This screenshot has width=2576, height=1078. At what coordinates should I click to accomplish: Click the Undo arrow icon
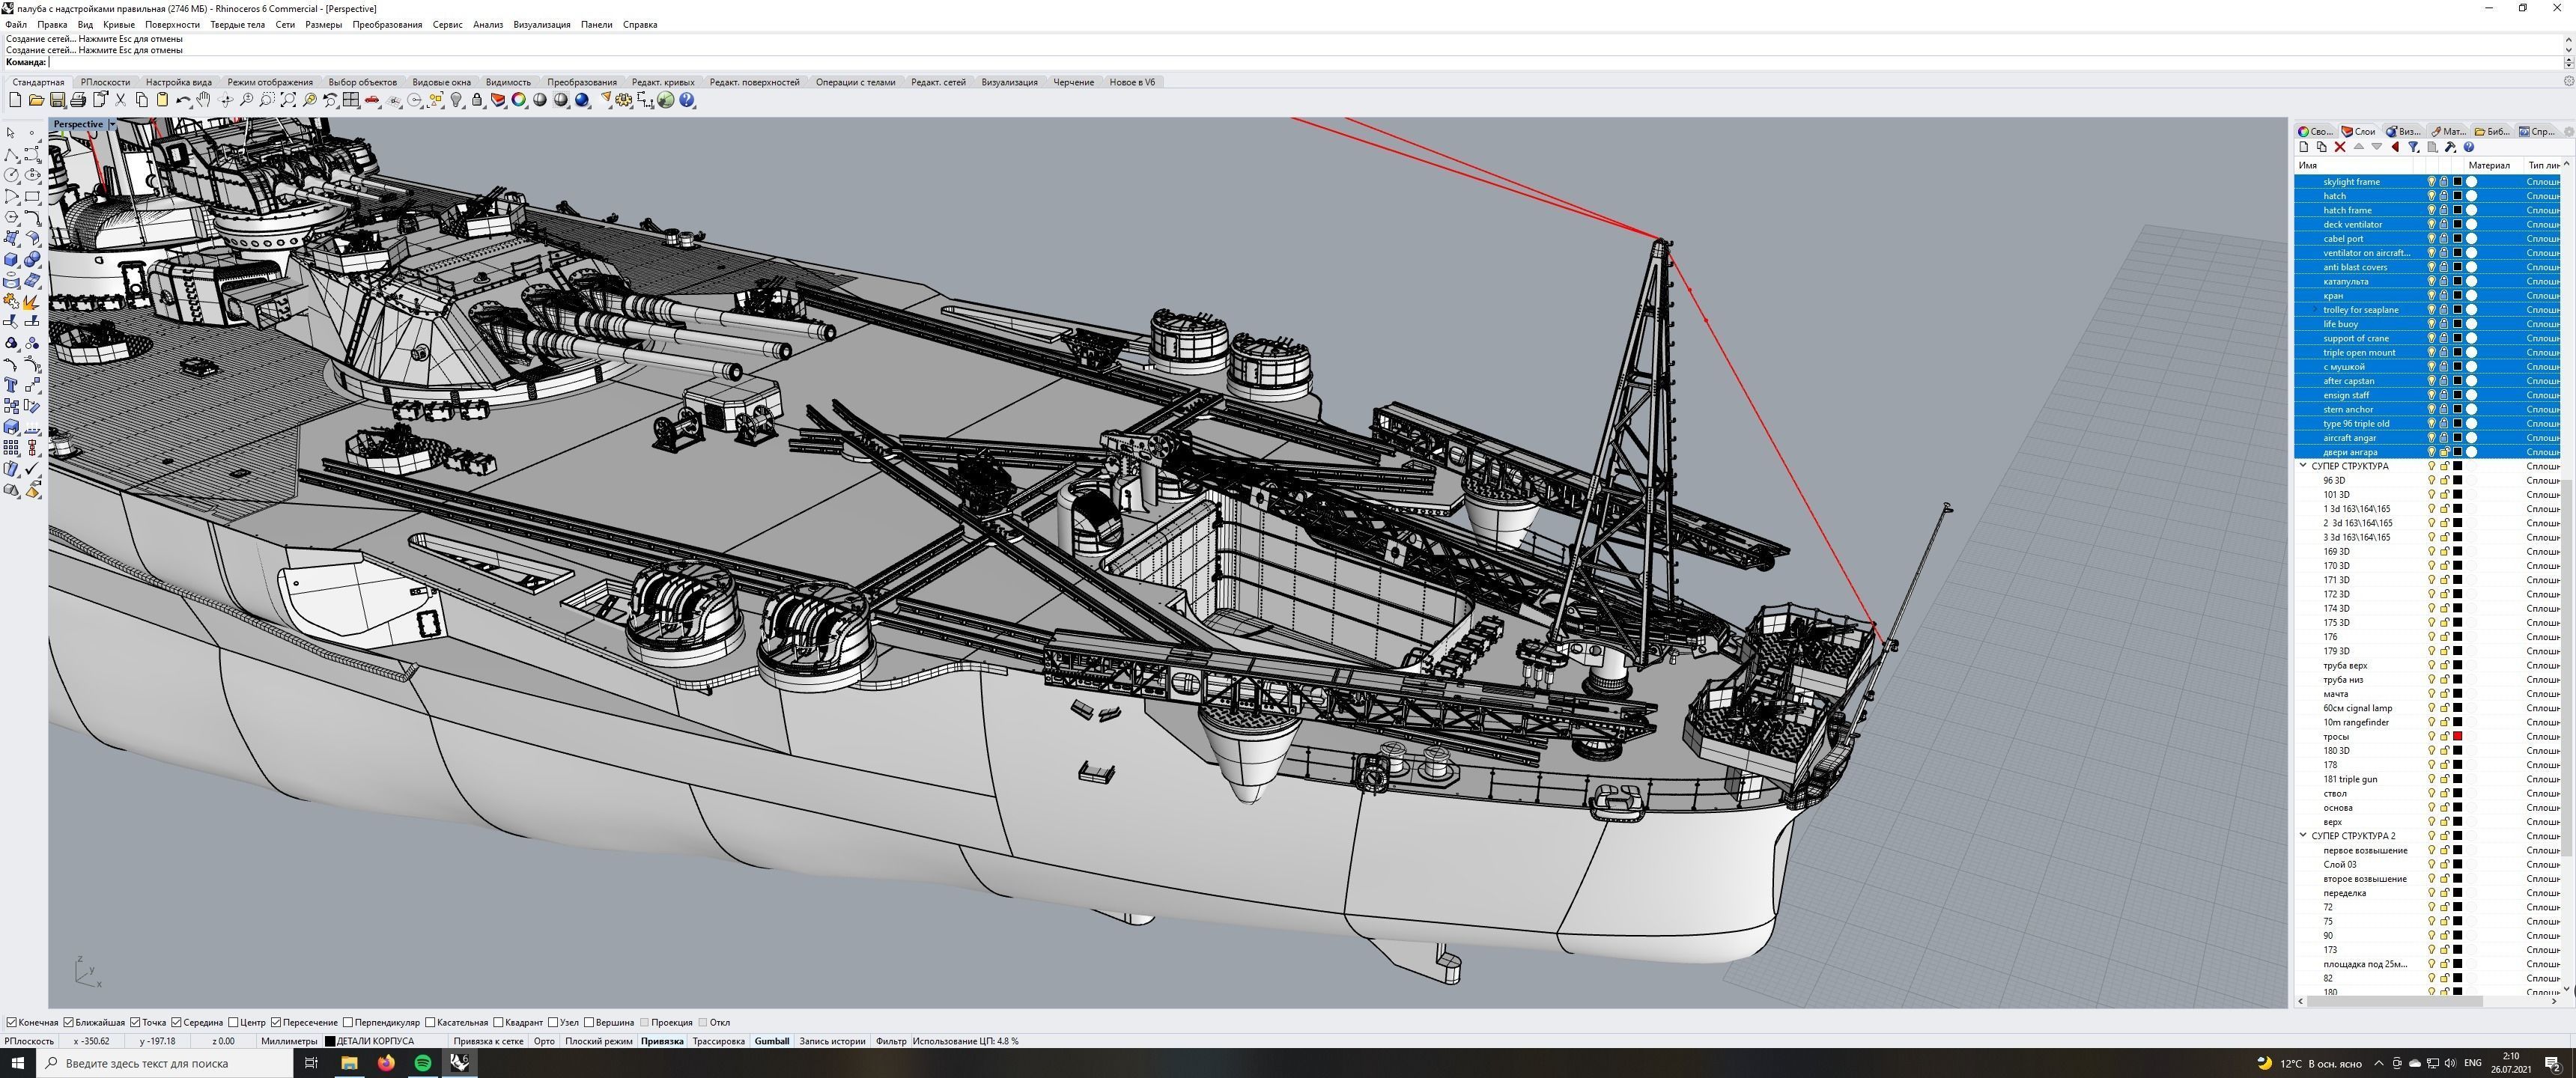[182, 100]
